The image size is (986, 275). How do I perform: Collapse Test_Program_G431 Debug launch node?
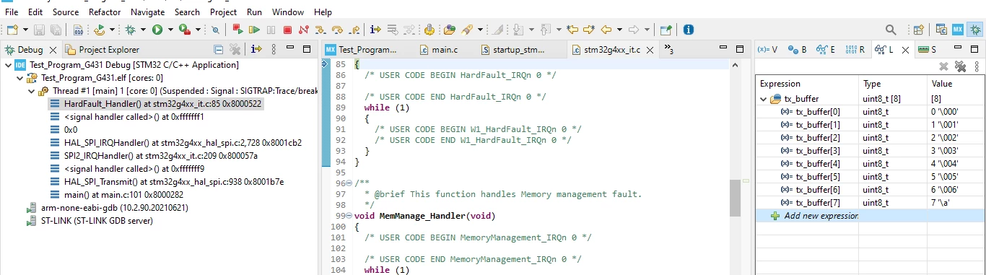8,65
